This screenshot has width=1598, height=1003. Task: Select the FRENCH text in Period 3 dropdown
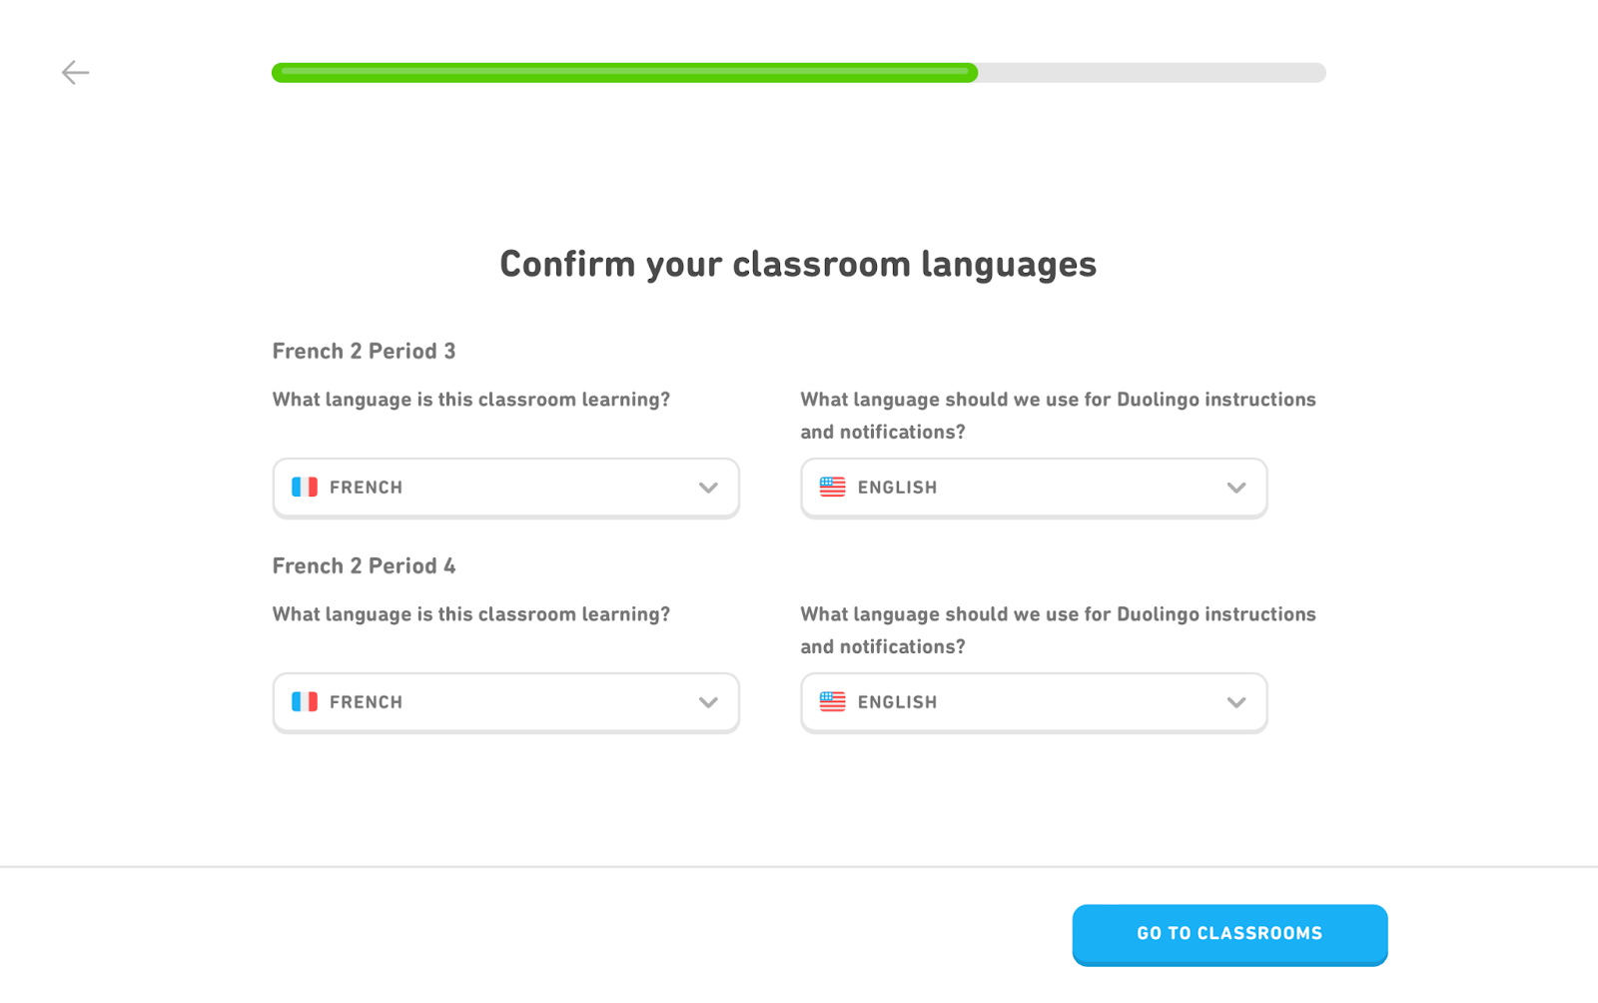(367, 488)
